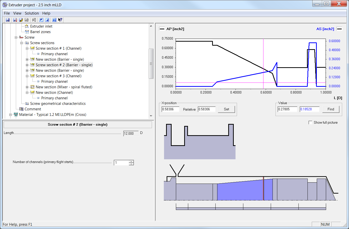Click the Screw node icon
The image size is (349, 229).
tap(21, 37)
